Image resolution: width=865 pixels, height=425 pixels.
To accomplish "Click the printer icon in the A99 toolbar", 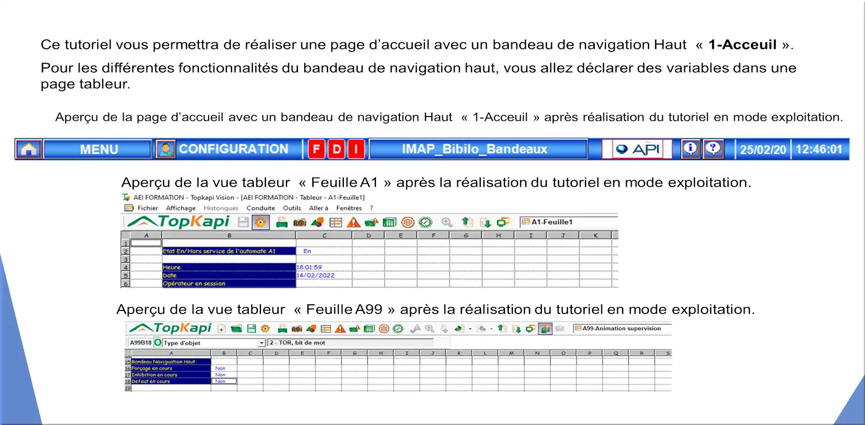I will tap(282, 329).
